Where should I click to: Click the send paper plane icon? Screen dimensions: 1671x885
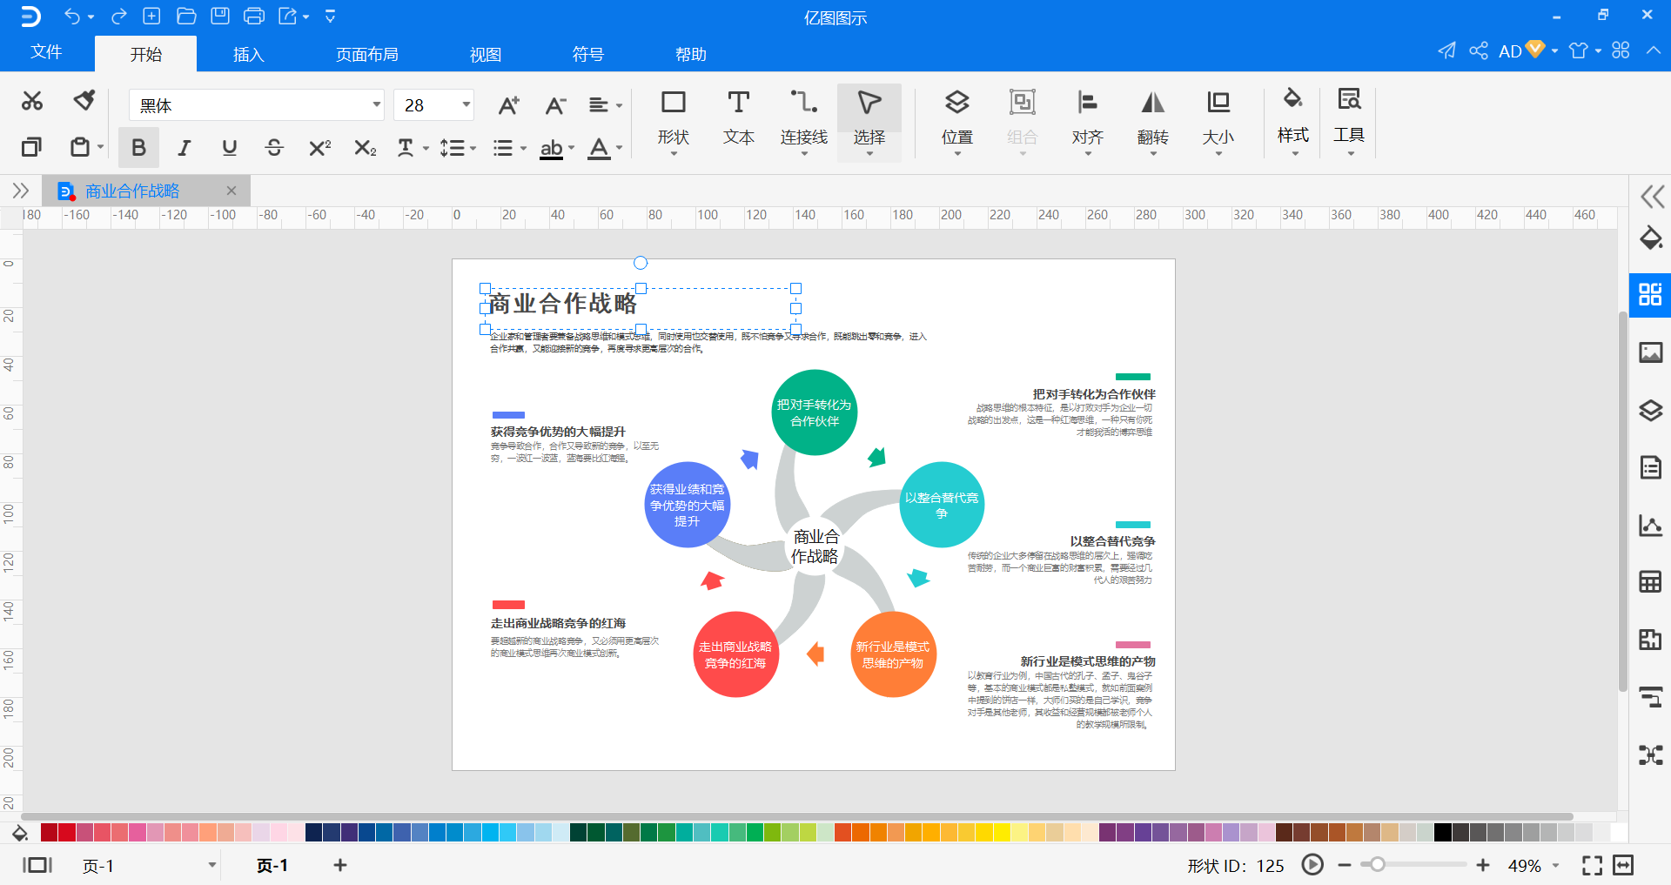[1446, 50]
